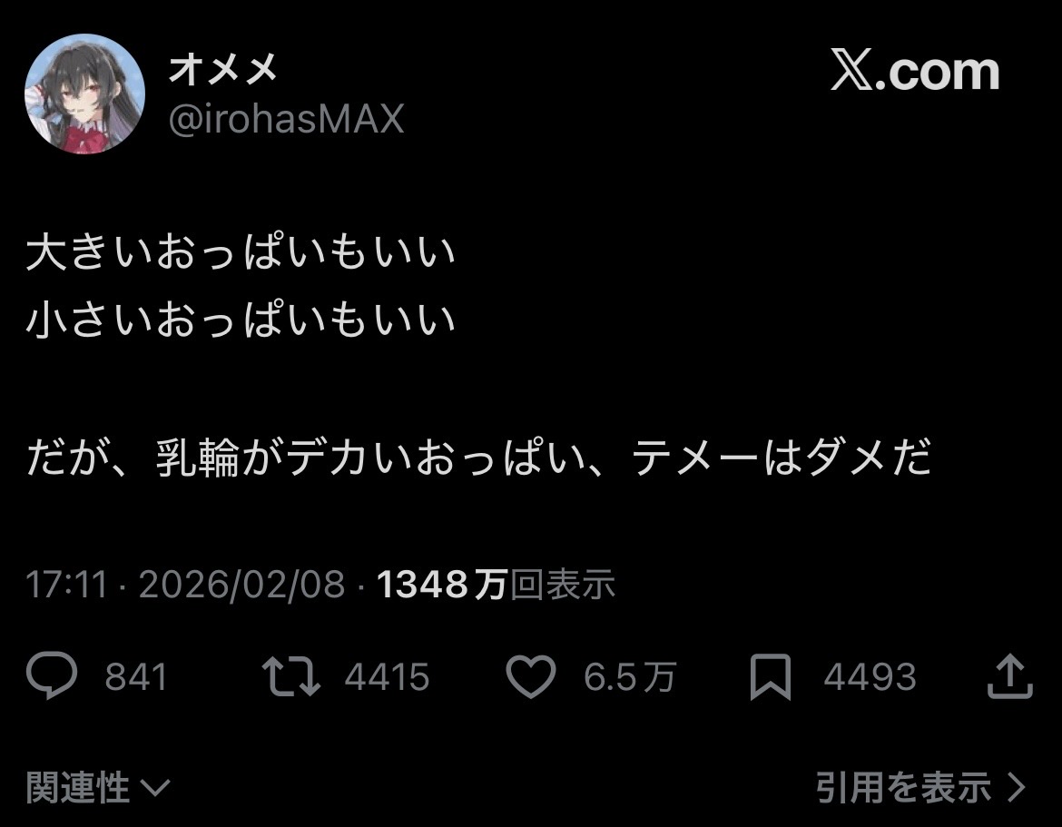
Task: Bookmark the post with the bookmark icon
Action: pyautogui.click(x=770, y=676)
